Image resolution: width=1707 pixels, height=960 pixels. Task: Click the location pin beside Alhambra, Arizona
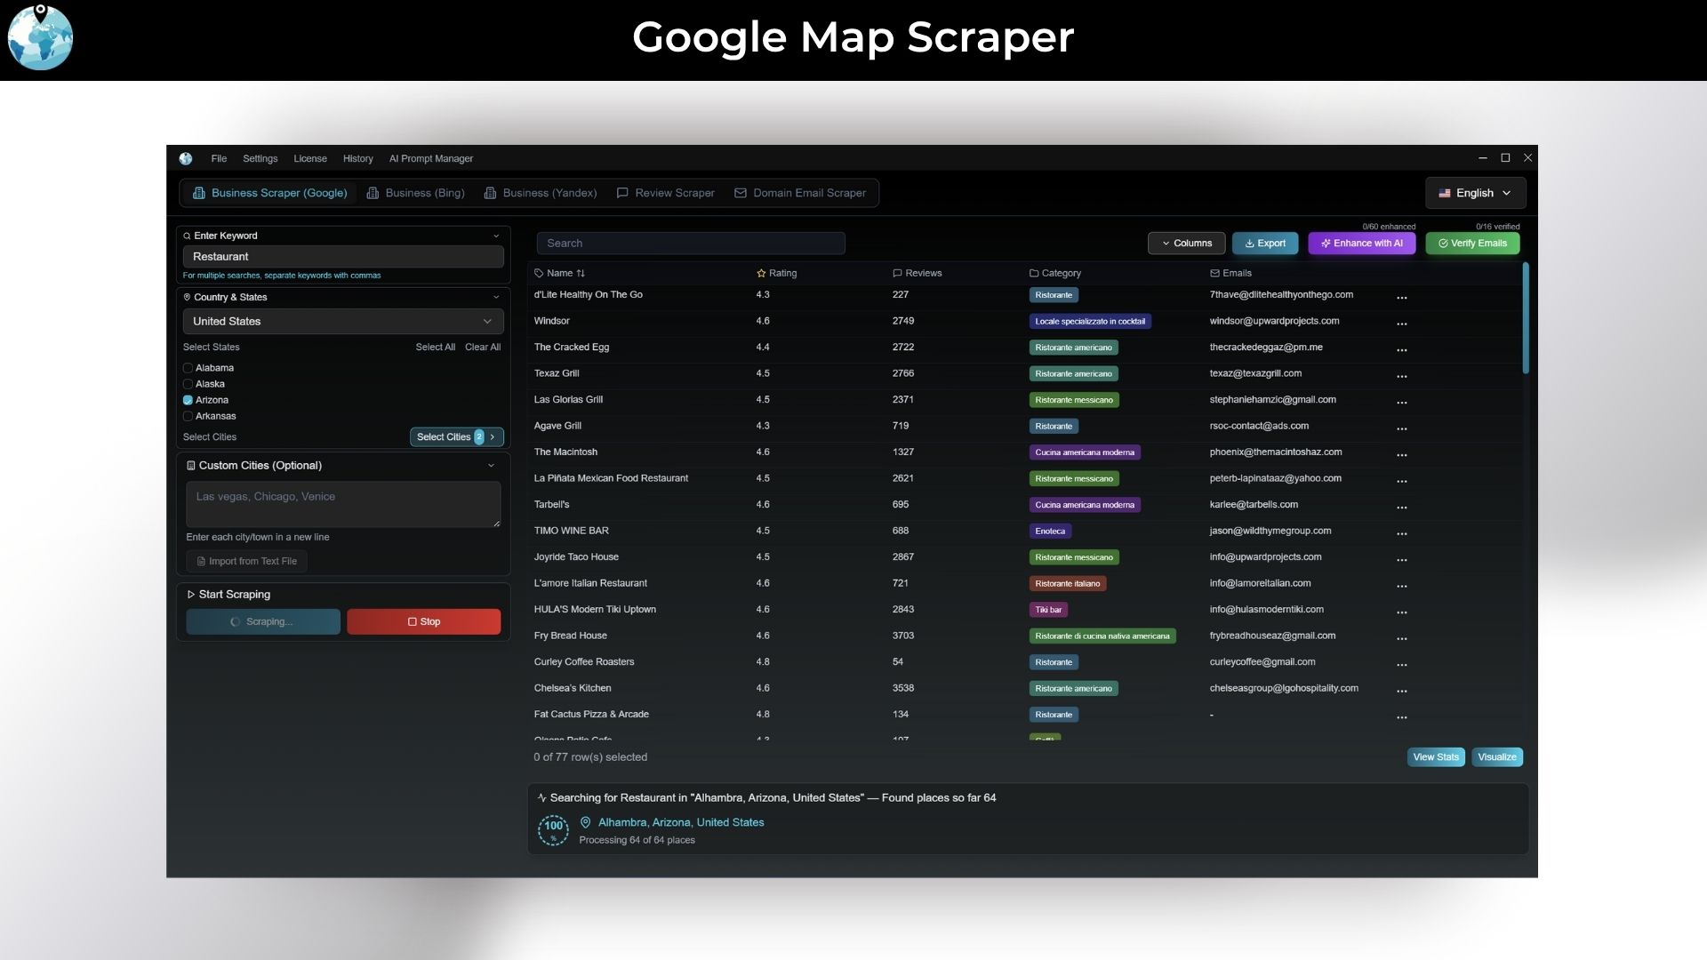coord(585,822)
